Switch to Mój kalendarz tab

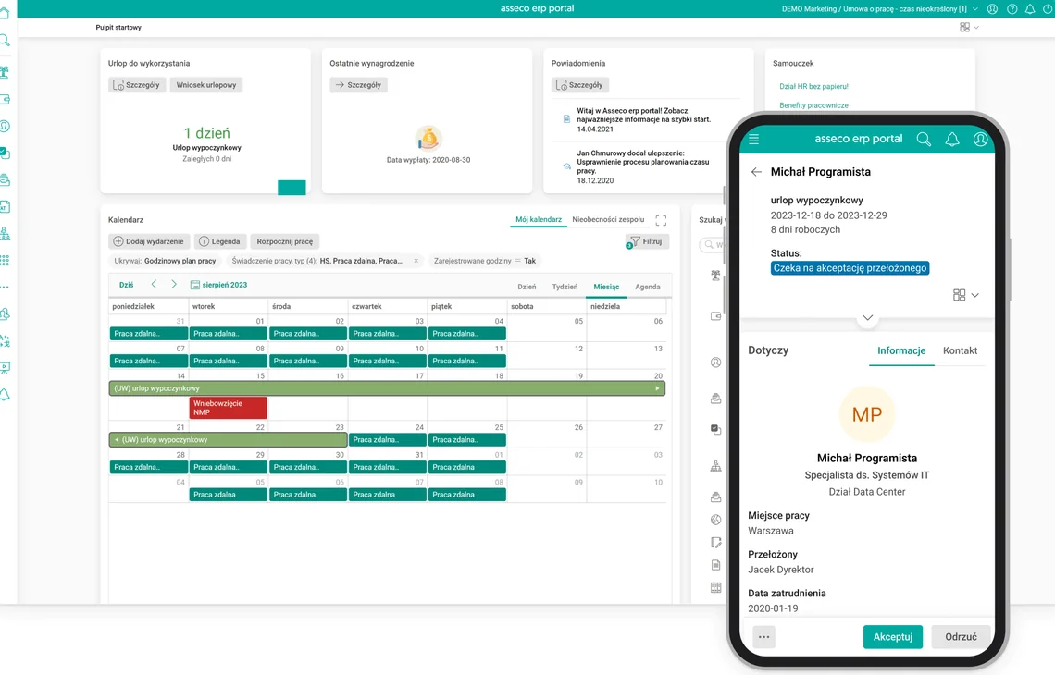coord(539,219)
